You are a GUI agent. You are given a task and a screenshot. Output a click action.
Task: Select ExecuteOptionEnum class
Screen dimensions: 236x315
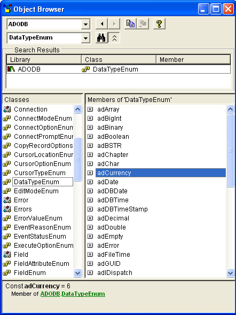coord(43,246)
